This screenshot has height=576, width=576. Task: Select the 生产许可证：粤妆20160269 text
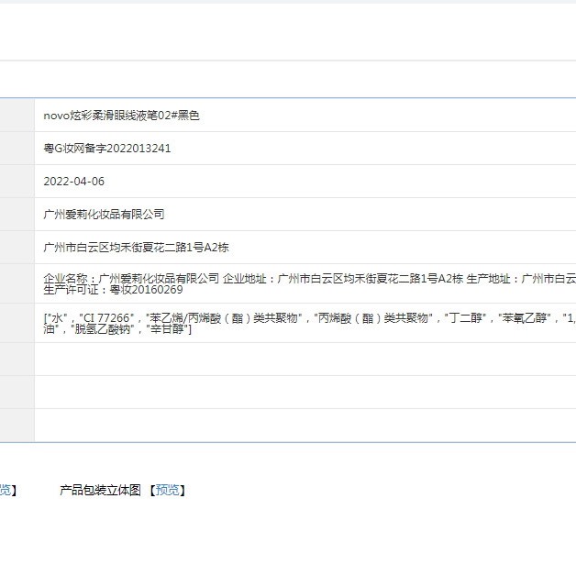(113, 290)
